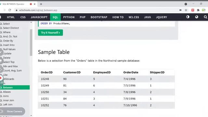This screenshot has height=117, width=208.
Task: Click the red extension icon in toolbar
Action: (x=193, y=10)
